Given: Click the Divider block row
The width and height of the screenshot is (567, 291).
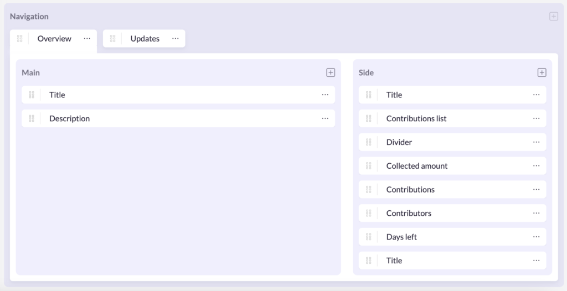Looking at the screenshot, I should coord(399,142).
